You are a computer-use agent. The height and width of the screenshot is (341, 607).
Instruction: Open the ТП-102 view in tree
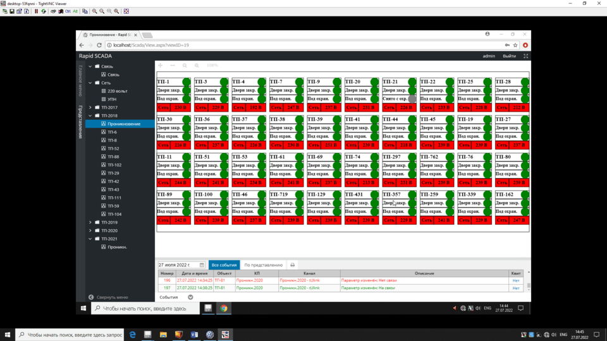(x=113, y=165)
